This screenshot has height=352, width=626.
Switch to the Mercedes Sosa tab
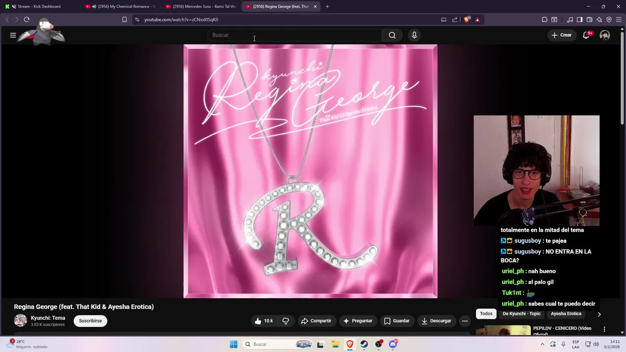tap(201, 6)
